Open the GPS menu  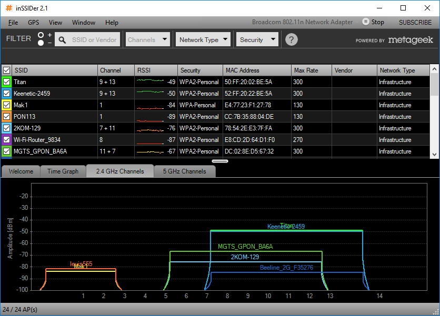[x=34, y=23]
